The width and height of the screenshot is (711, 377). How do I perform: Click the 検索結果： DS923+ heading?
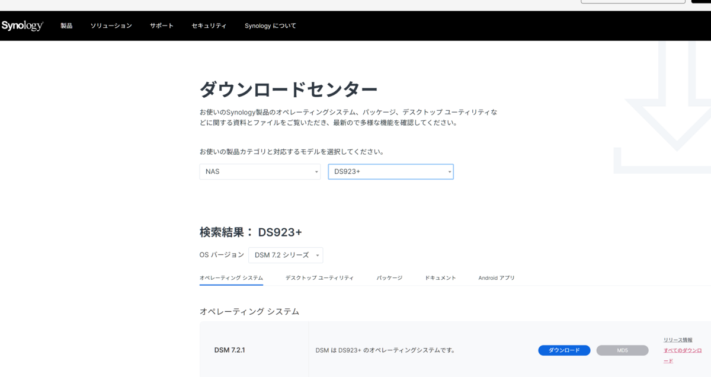point(251,232)
